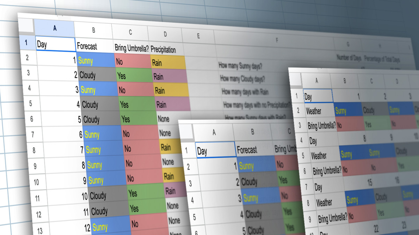Select row 13 header in the large spreadsheet

coord(39,230)
